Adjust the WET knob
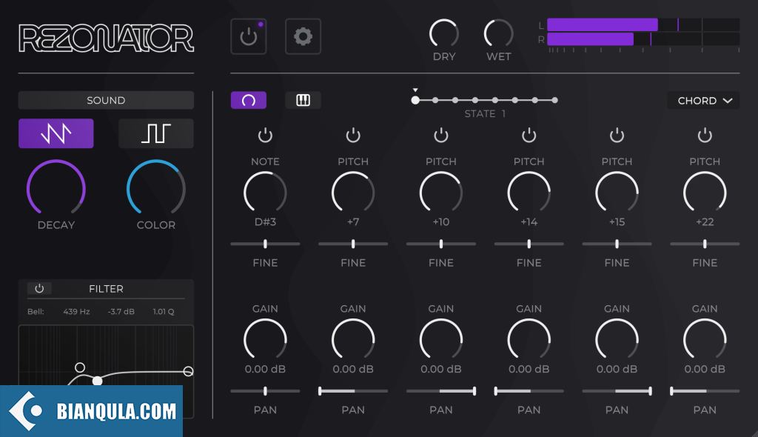The width and height of the screenshot is (758, 437). [x=498, y=33]
